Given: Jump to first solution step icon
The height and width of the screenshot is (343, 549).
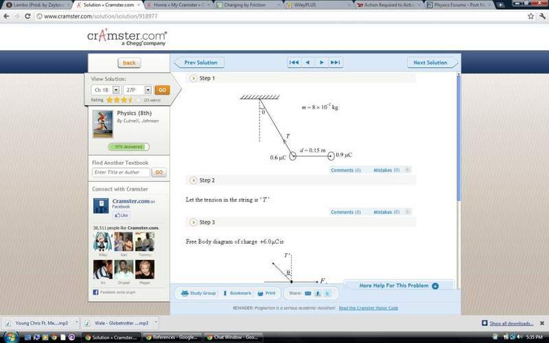Looking at the screenshot, I should 294,62.
